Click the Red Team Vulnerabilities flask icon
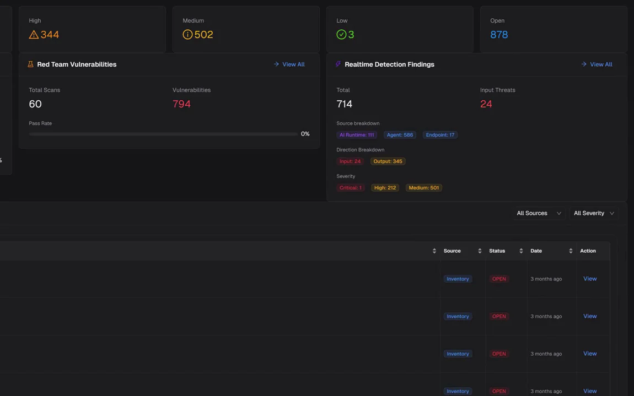Screen dimensions: 634x396 click(30, 64)
